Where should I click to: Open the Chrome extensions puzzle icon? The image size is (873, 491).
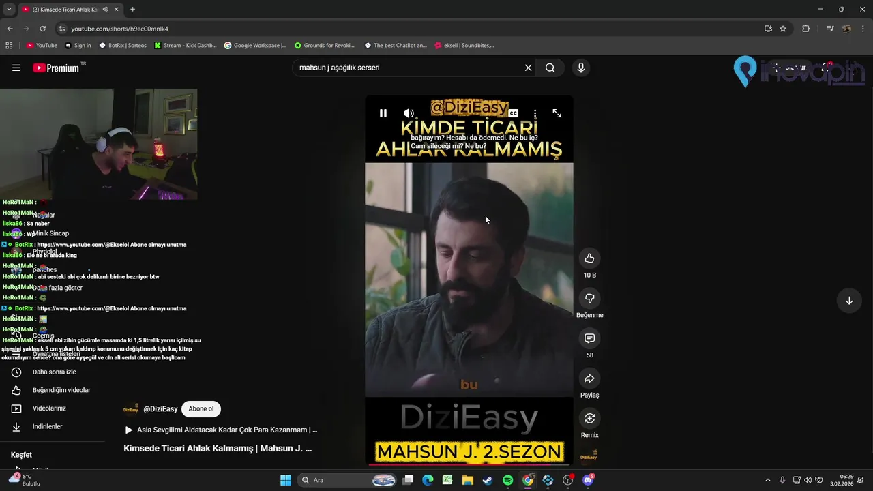806,29
